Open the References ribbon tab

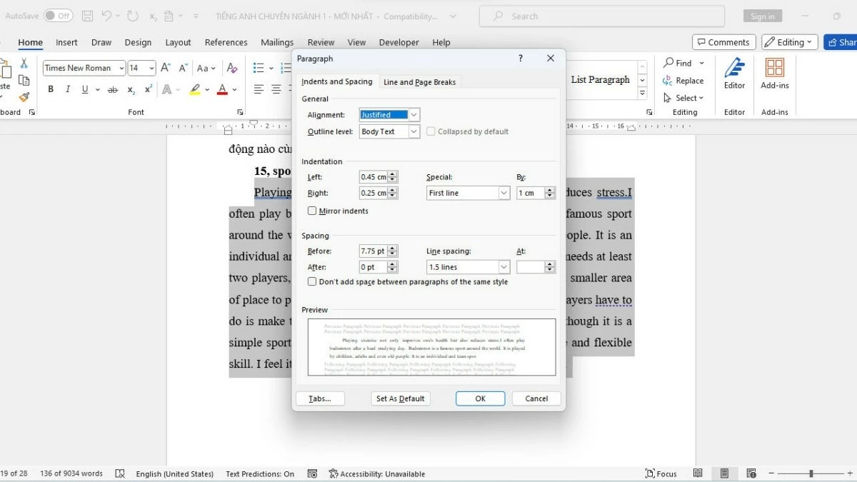point(226,42)
